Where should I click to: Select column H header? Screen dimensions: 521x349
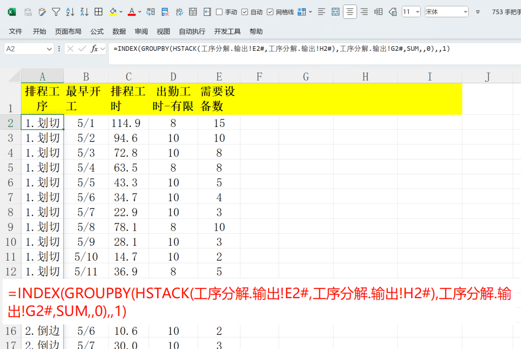[365, 77]
